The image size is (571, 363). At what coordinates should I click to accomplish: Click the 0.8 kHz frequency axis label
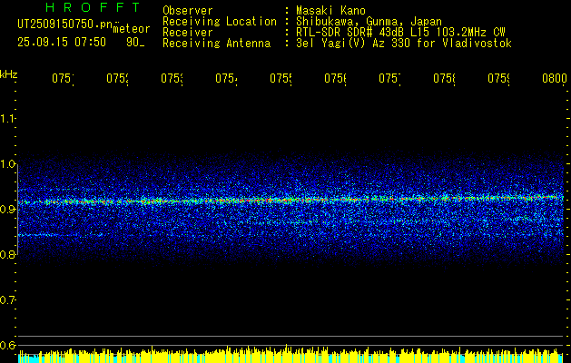(7, 254)
